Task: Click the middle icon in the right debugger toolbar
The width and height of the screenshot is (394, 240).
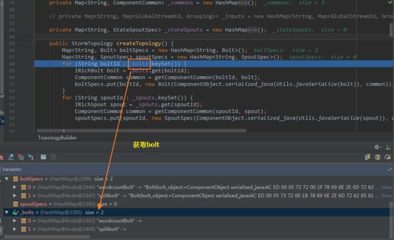Action: click(x=378, y=157)
